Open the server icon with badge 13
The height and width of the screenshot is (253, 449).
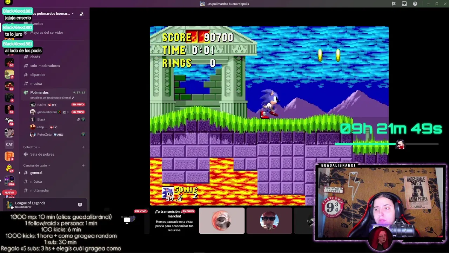coord(9,121)
